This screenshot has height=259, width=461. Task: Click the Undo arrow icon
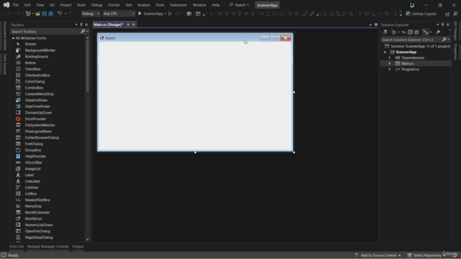60,14
